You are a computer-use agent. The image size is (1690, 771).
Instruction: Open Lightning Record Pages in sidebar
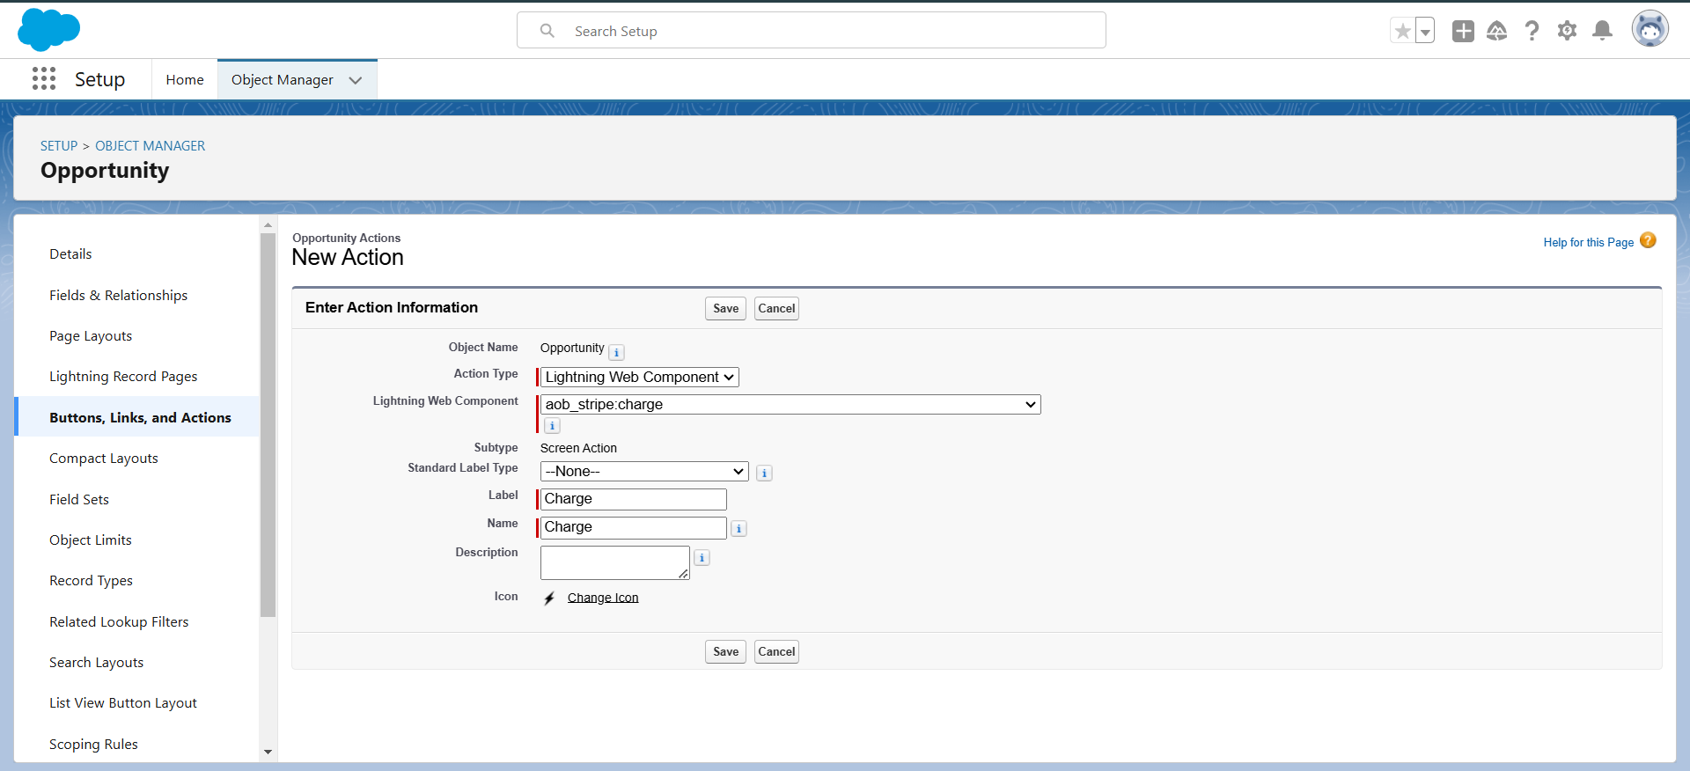click(x=123, y=376)
